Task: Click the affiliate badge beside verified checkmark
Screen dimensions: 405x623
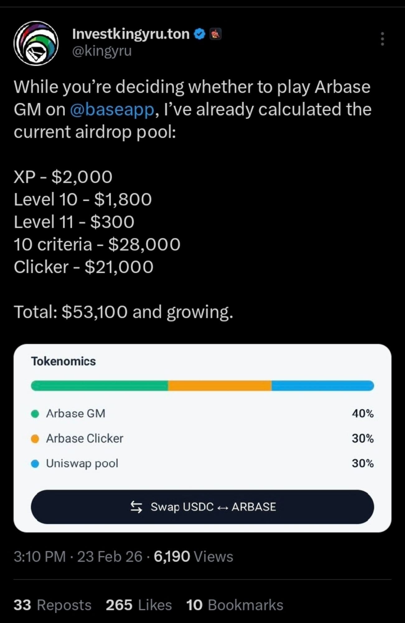Action: pyautogui.click(x=215, y=34)
